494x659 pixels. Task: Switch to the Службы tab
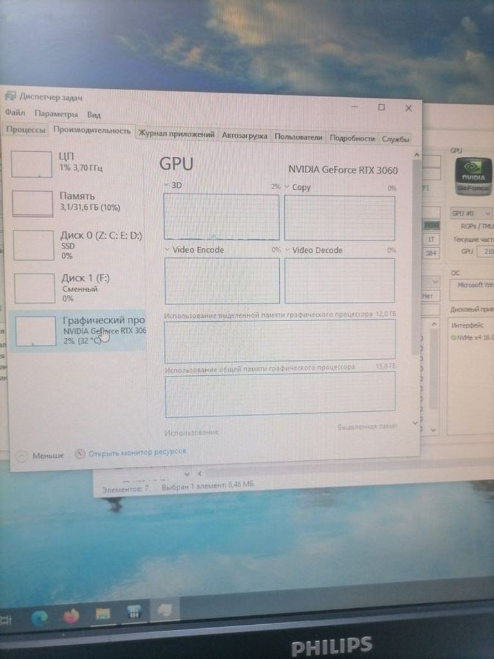coord(395,139)
